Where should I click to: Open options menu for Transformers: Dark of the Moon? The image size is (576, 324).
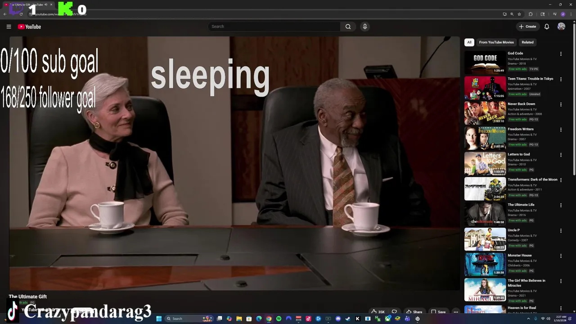tap(561, 180)
